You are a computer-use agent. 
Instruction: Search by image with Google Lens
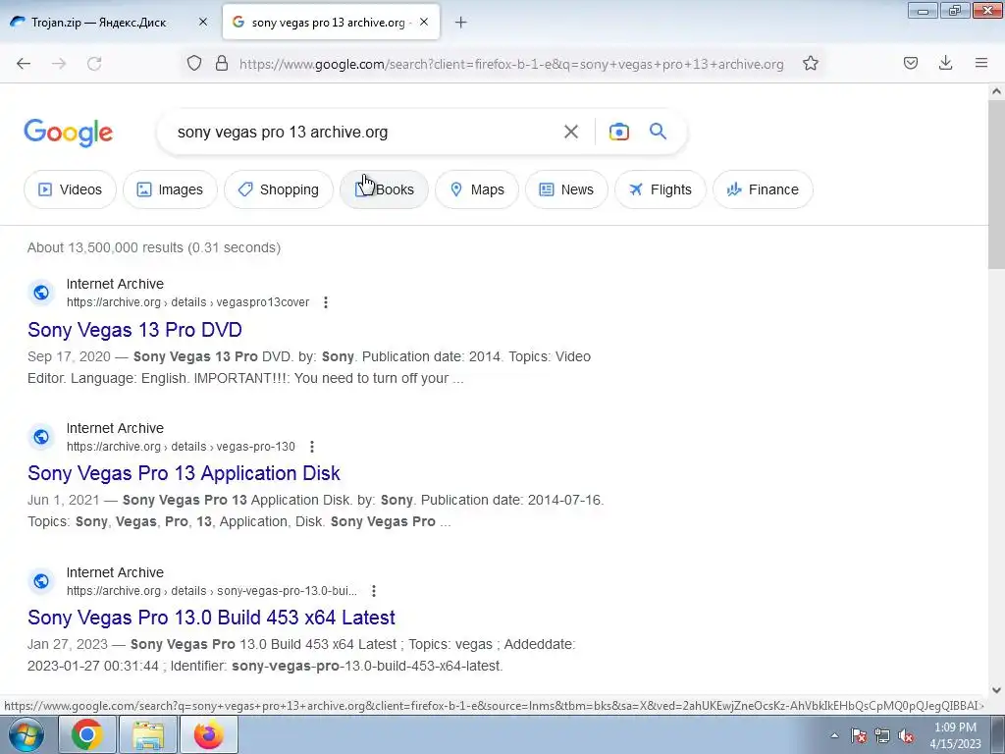618,133
